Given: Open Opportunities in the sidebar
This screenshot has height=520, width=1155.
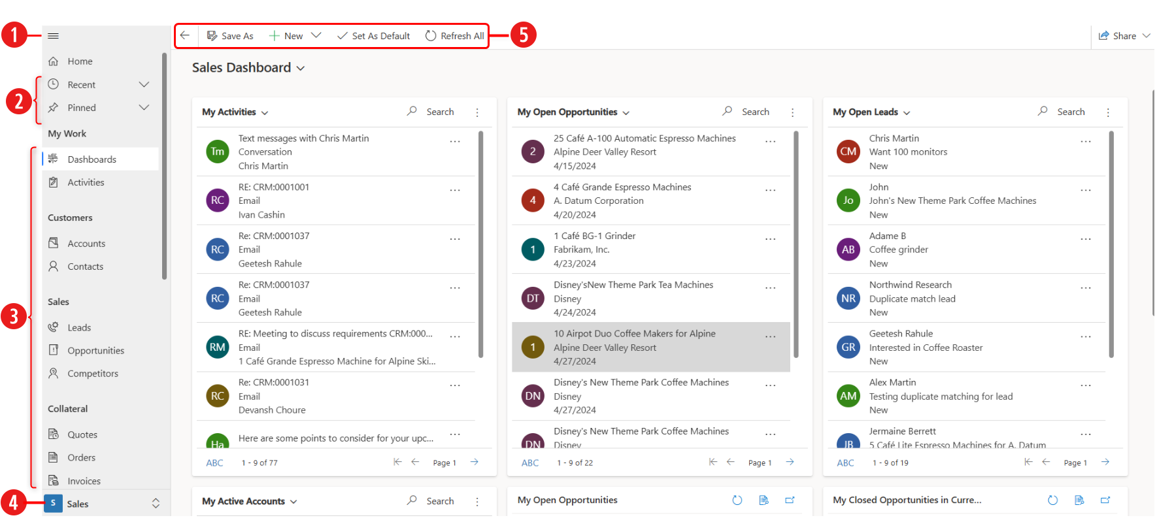Looking at the screenshot, I should (95, 350).
